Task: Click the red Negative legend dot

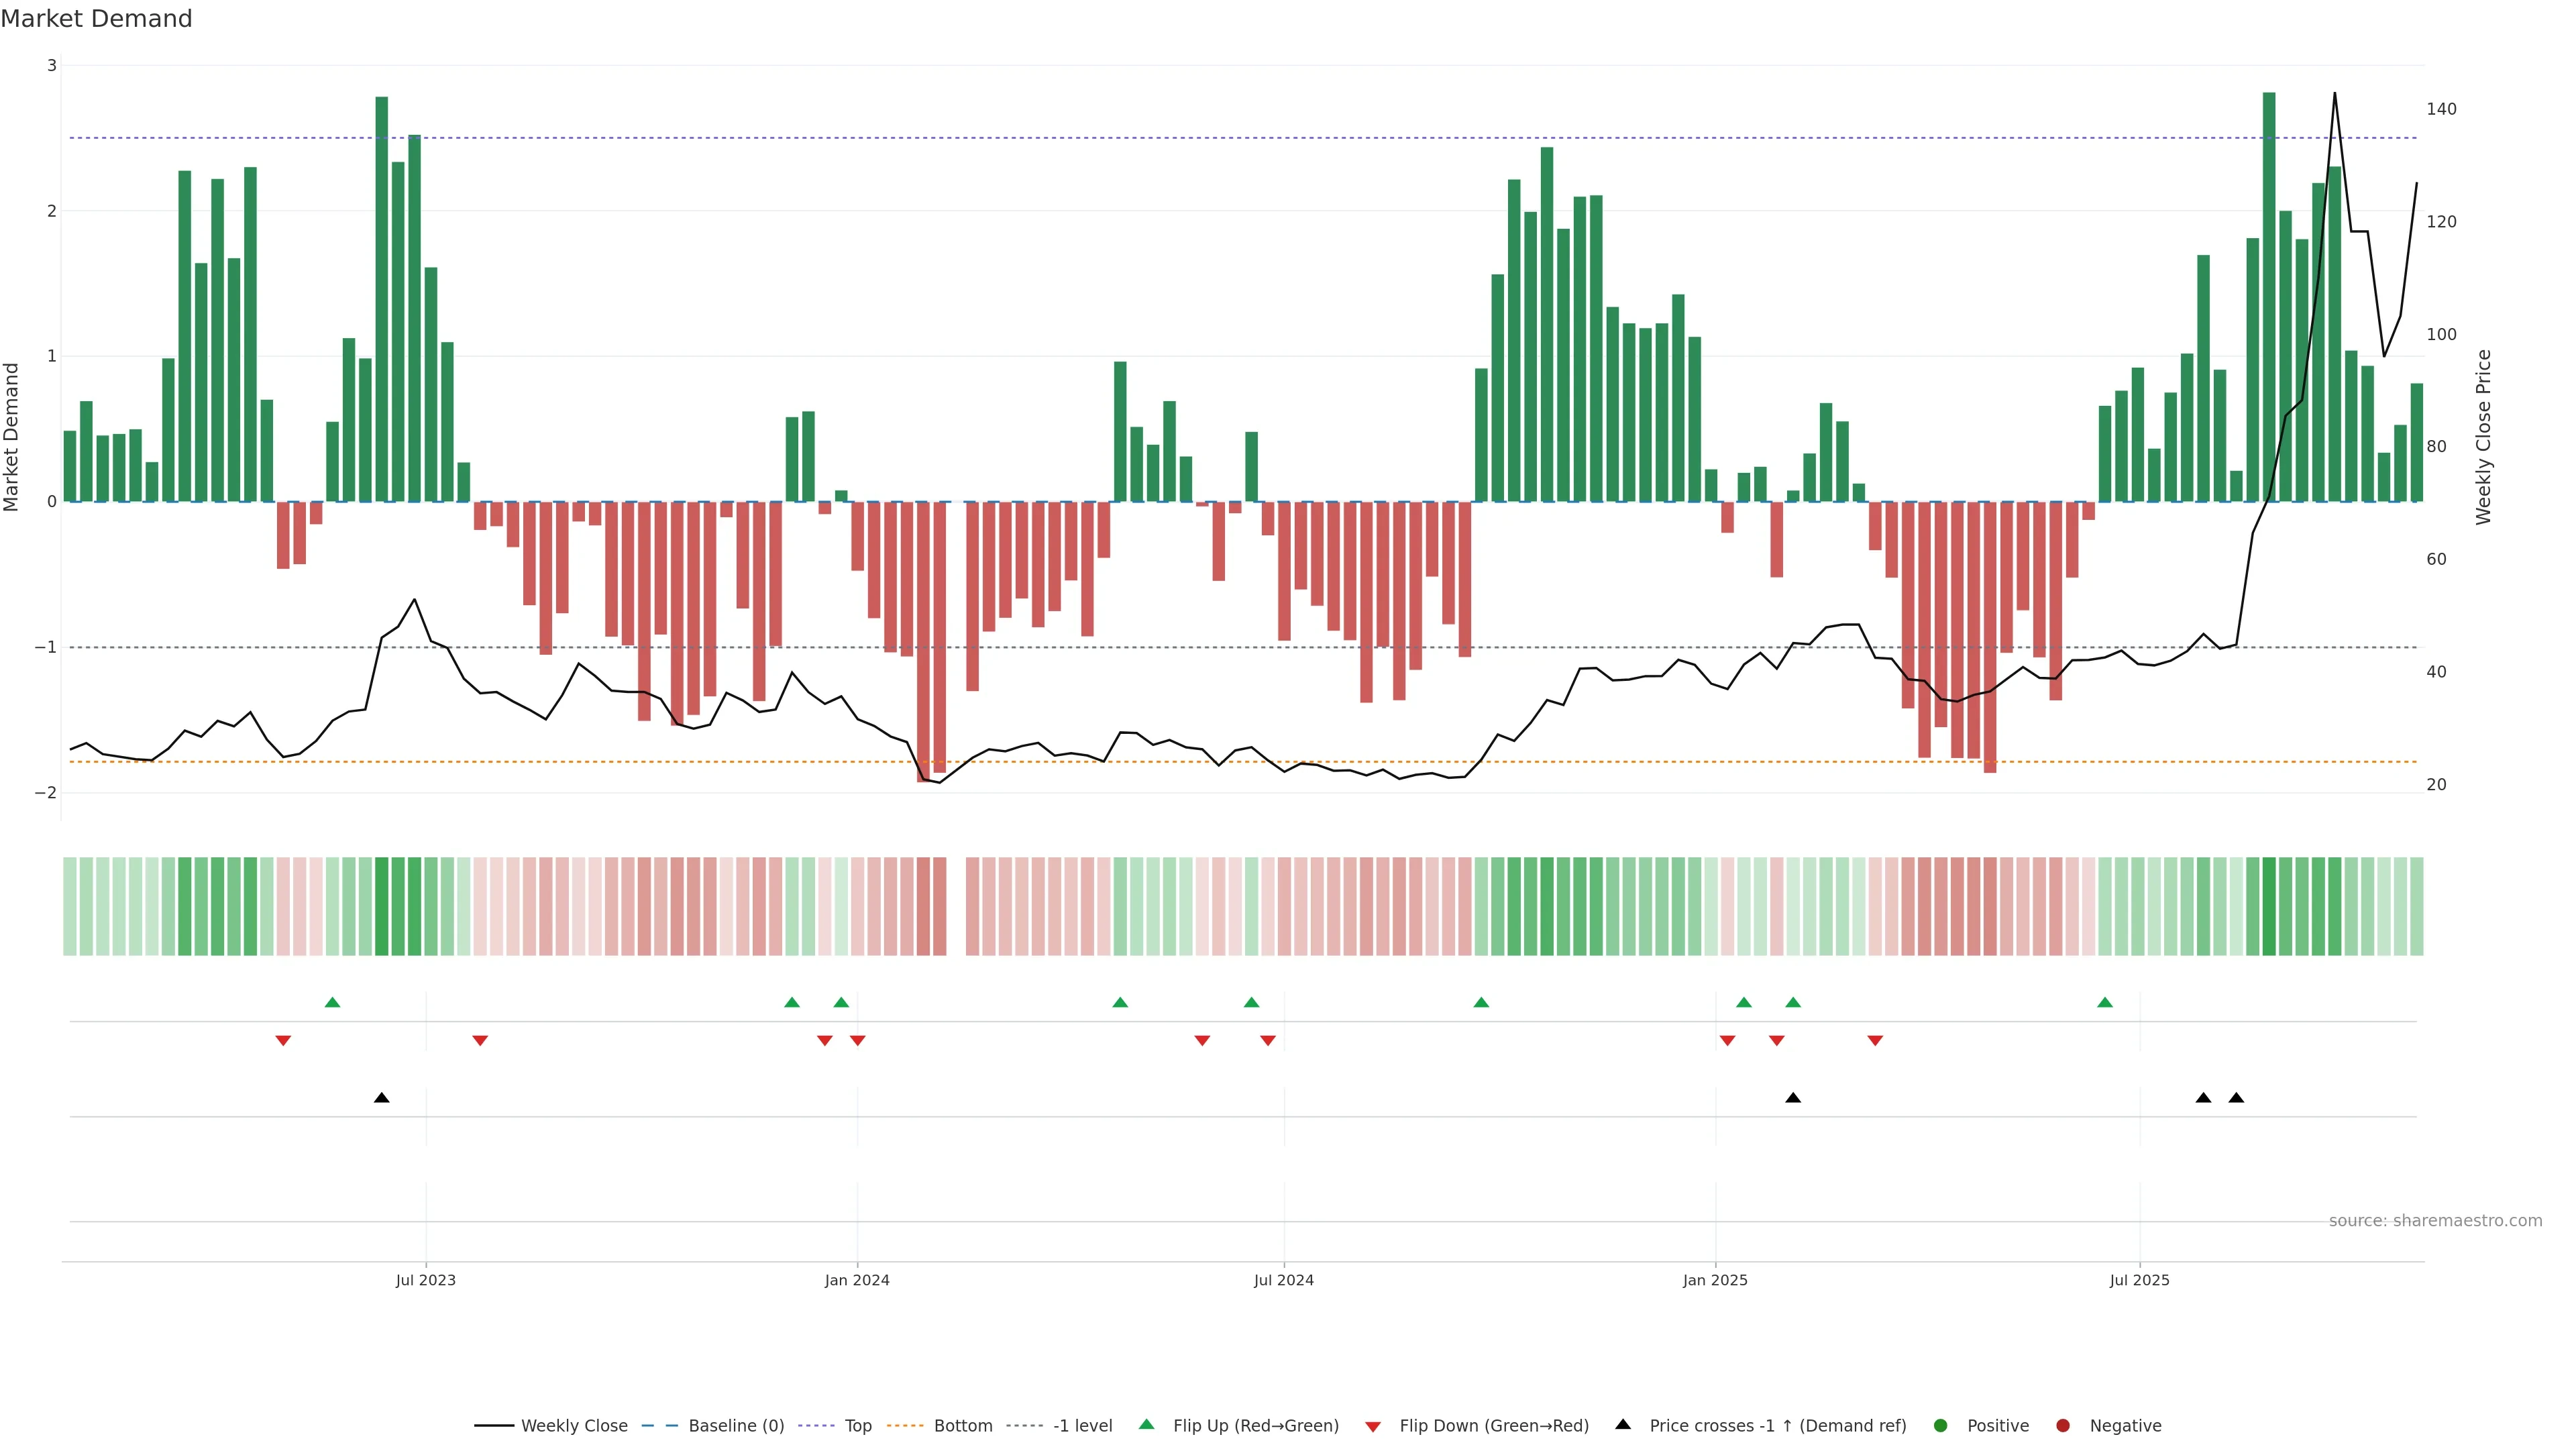Action: [x=2063, y=1426]
